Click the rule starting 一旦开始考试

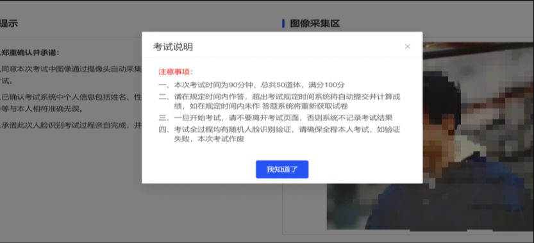(x=276, y=118)
